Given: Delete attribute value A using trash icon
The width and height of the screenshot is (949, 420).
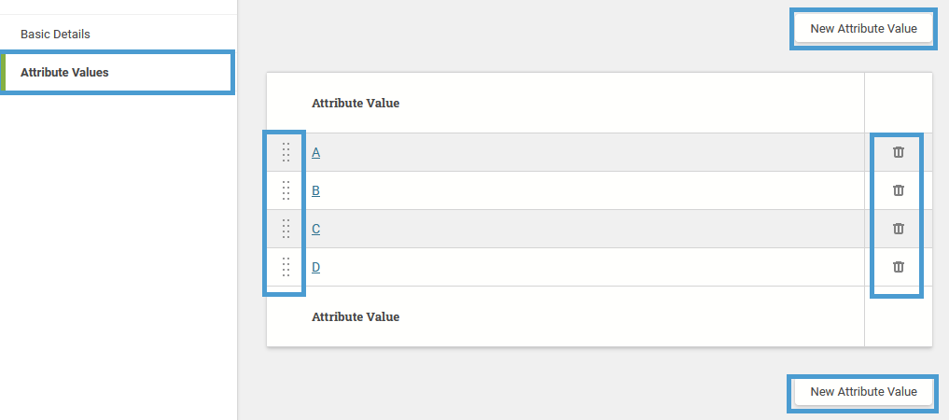Looking at the screenshot, I should click(899, 152).
